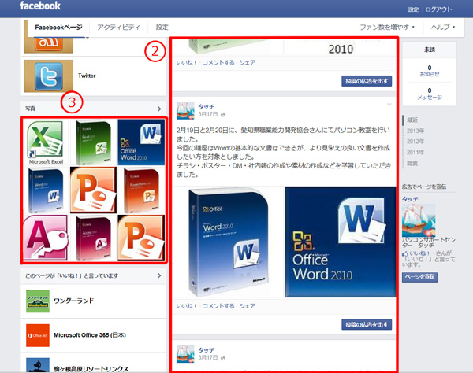The height and width of the screenshot is (373, 473).
Task: Open the Microsoft Excel icon photo
Action: coord(46,142)
